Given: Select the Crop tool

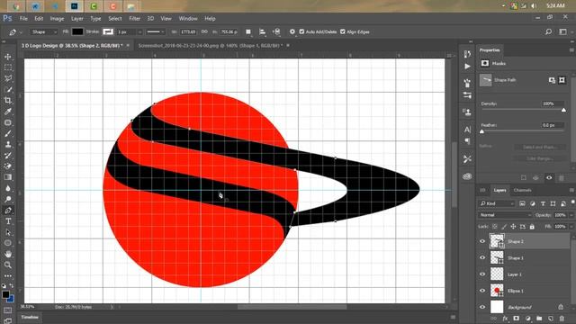Looking at the screenshot, I should coord(8,100).
